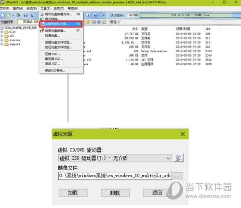Choose 检查光盘 menu entry
This screenshot has width=241, height=208.
[61, 35]
